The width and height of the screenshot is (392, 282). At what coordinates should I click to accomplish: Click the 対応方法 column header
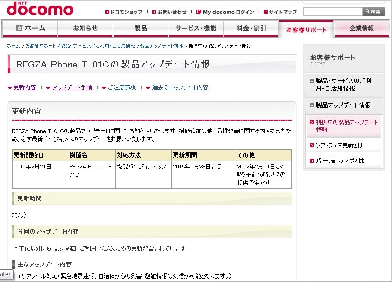click(x=143, y=155)
